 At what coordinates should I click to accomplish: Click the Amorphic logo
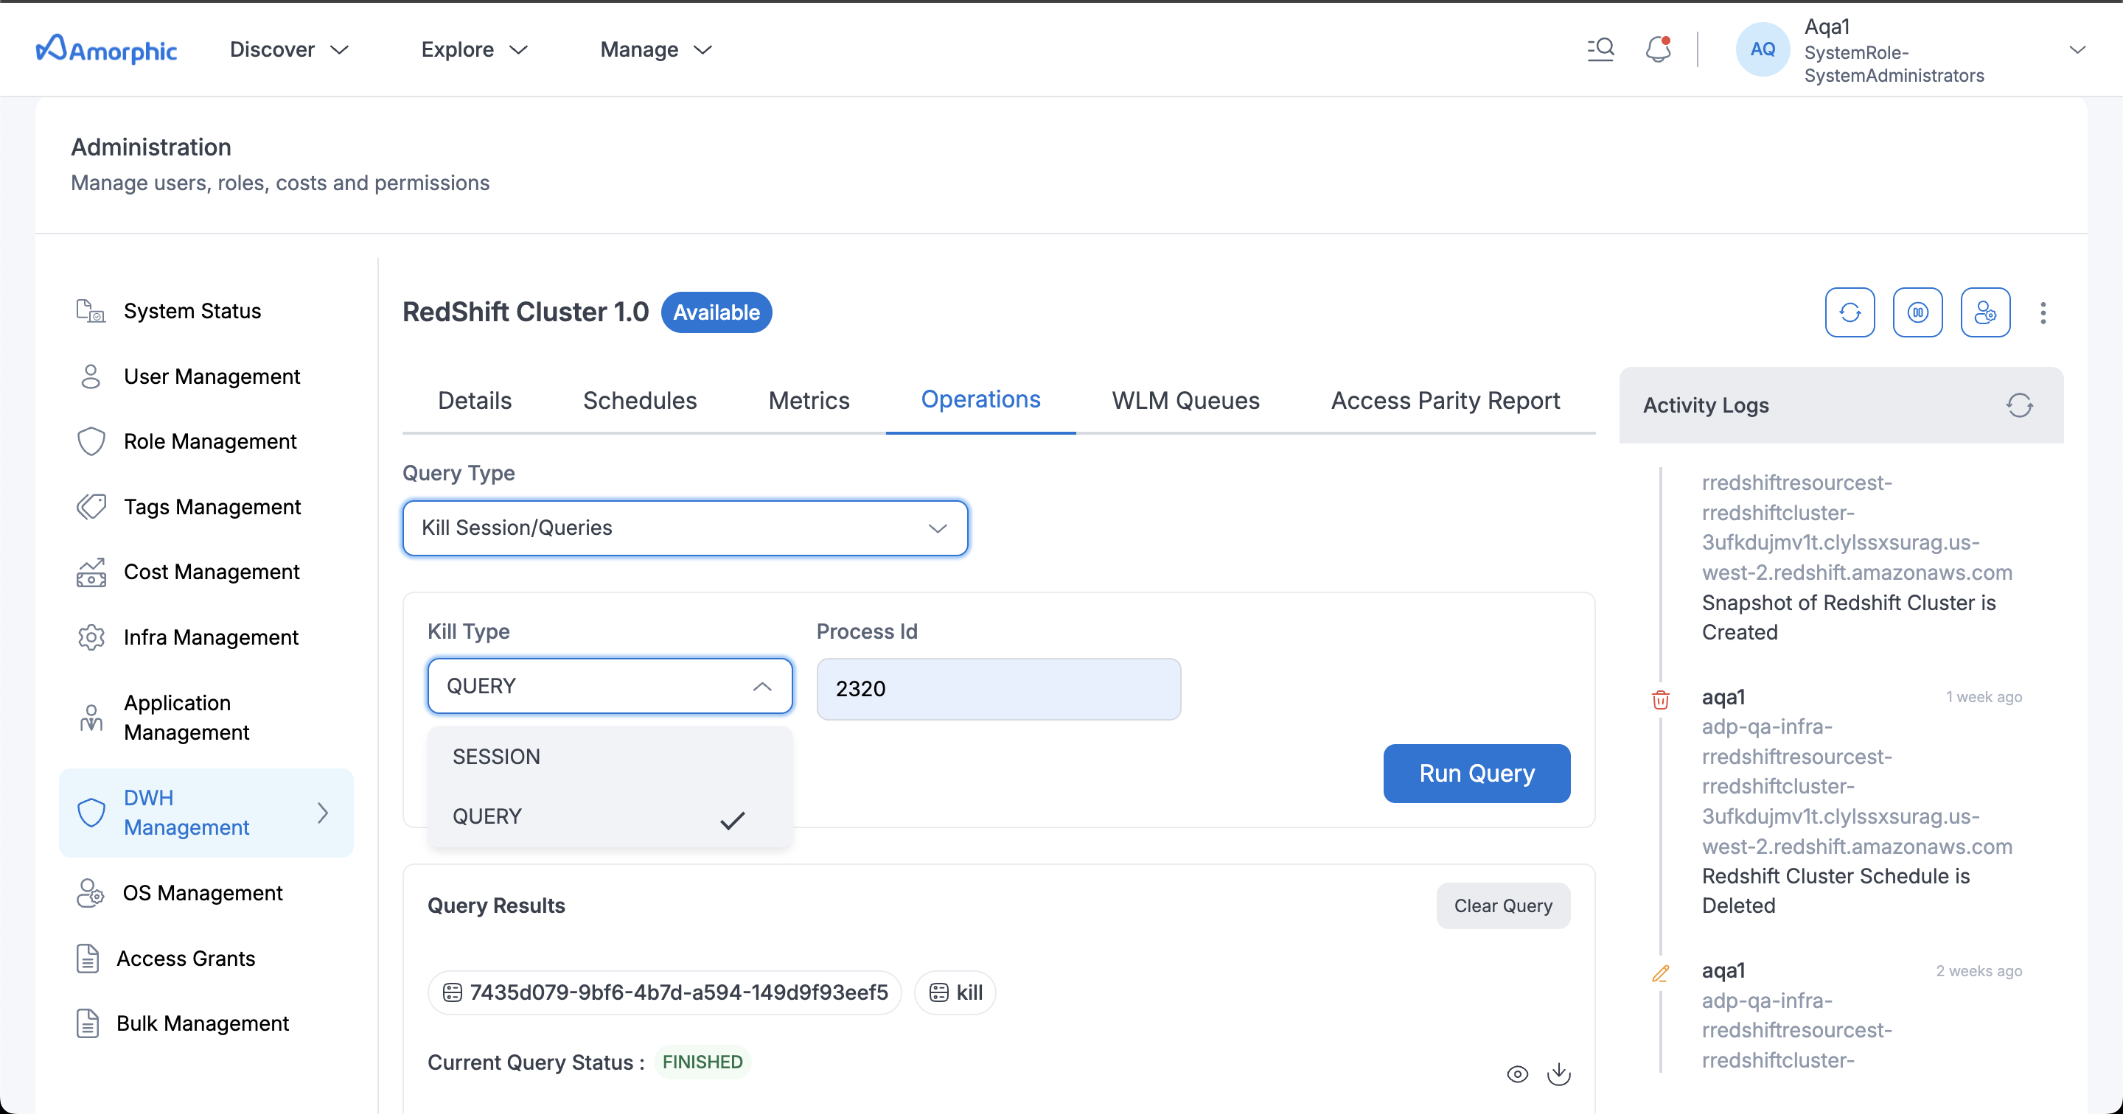tap(106, 49)
